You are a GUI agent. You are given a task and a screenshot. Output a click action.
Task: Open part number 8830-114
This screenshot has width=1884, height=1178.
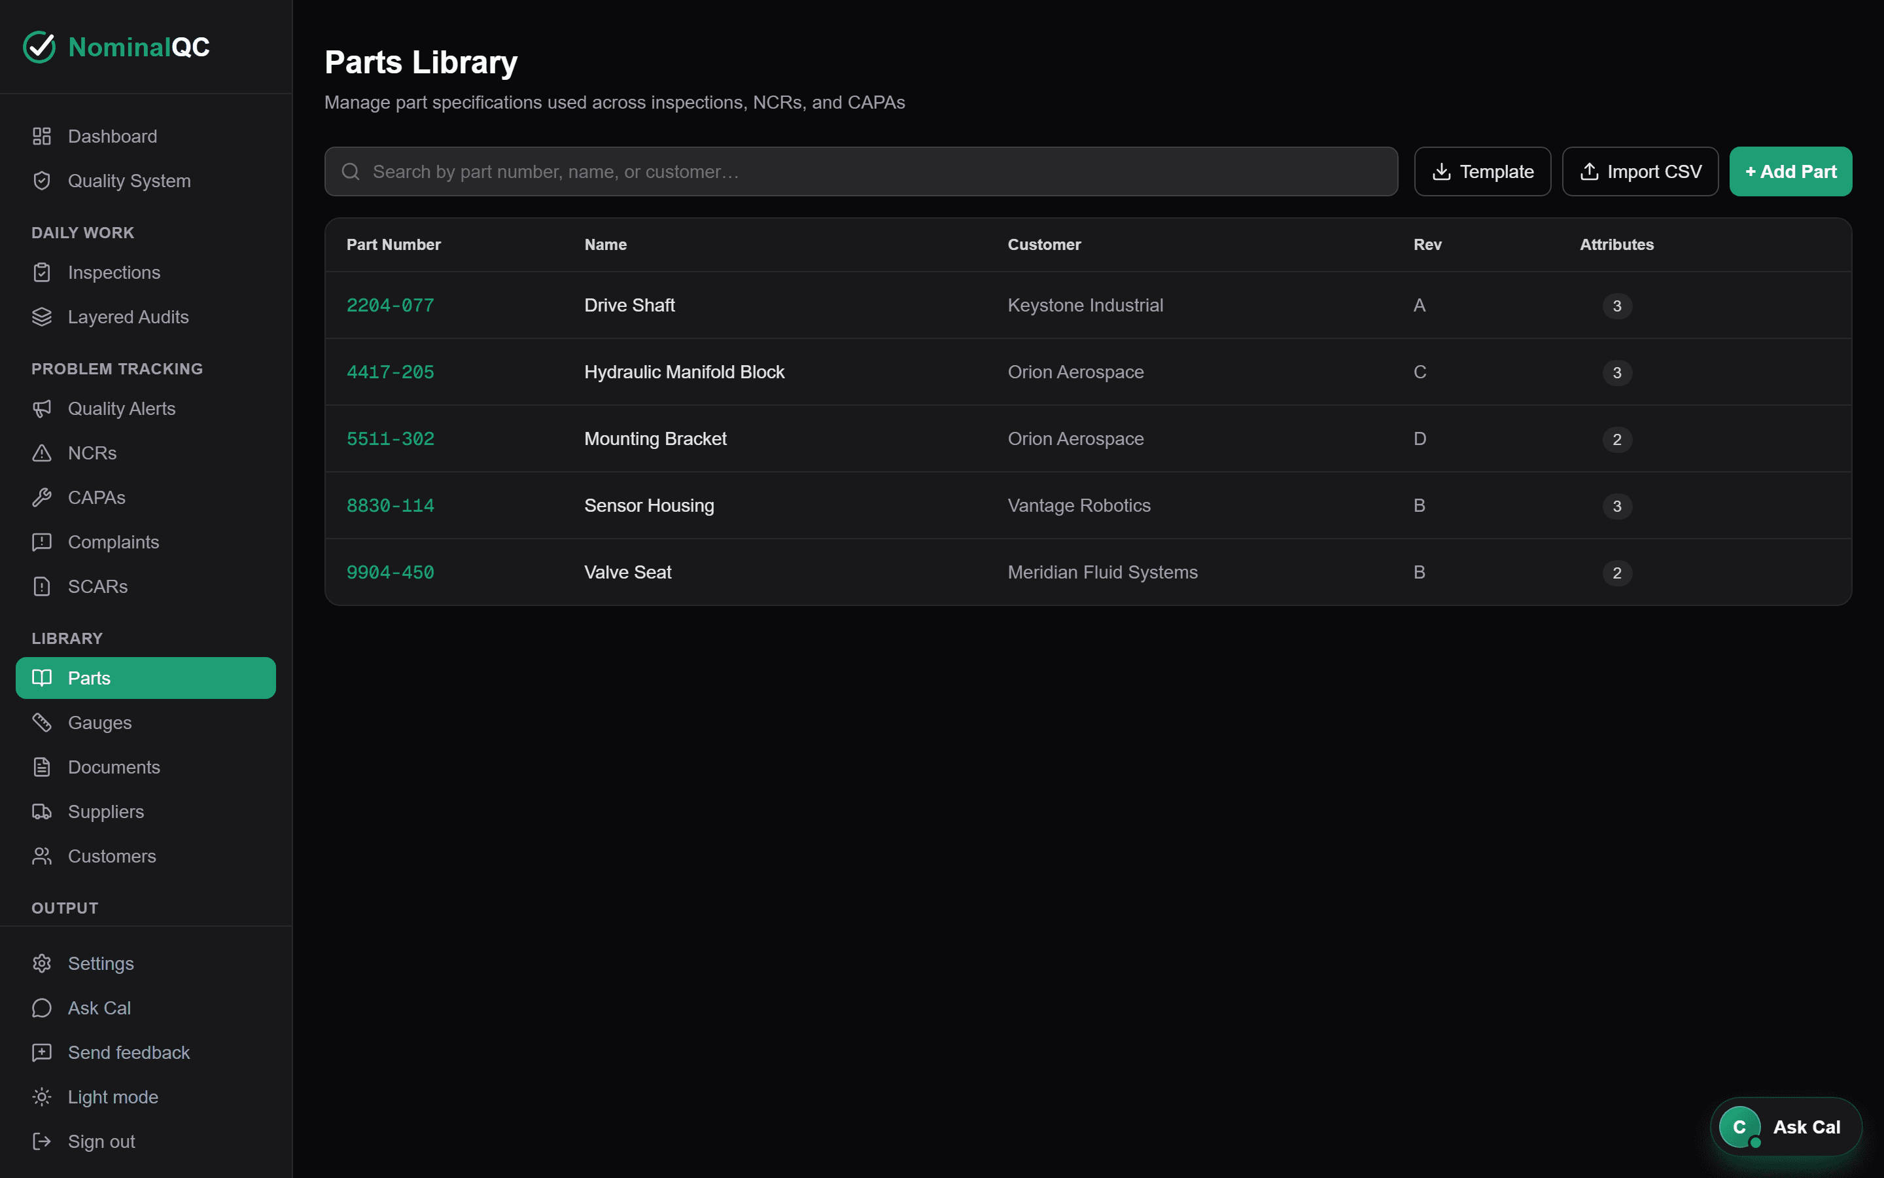[x=390, y=506]
